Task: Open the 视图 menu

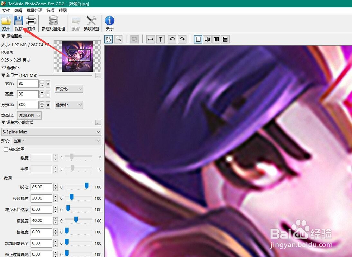Action: [63, 11]
